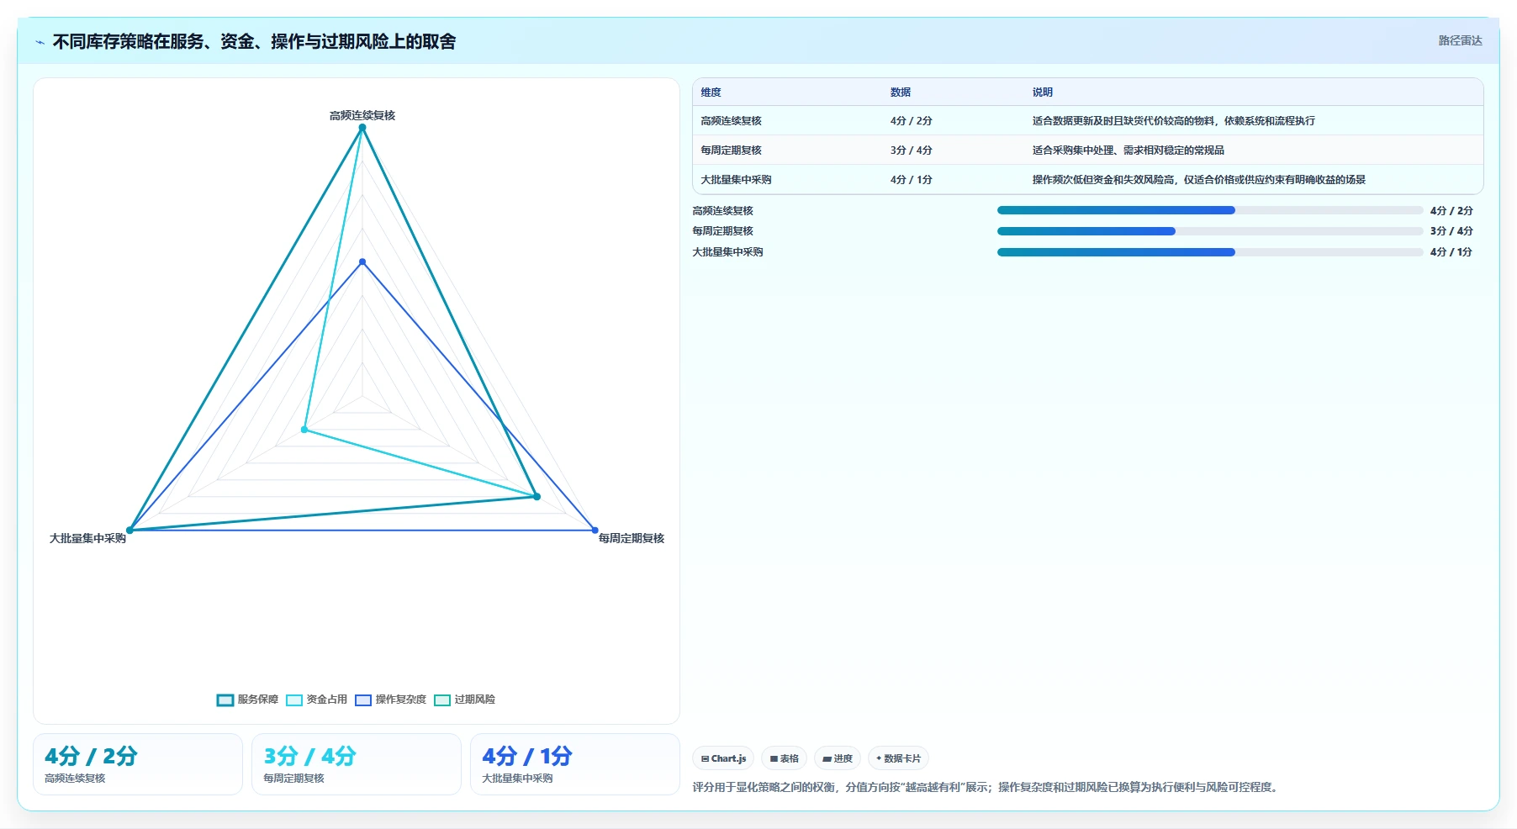Click the 数据卡片 tag chip
This screenshot has width=1517, height=829.
[x=898, y=758]
